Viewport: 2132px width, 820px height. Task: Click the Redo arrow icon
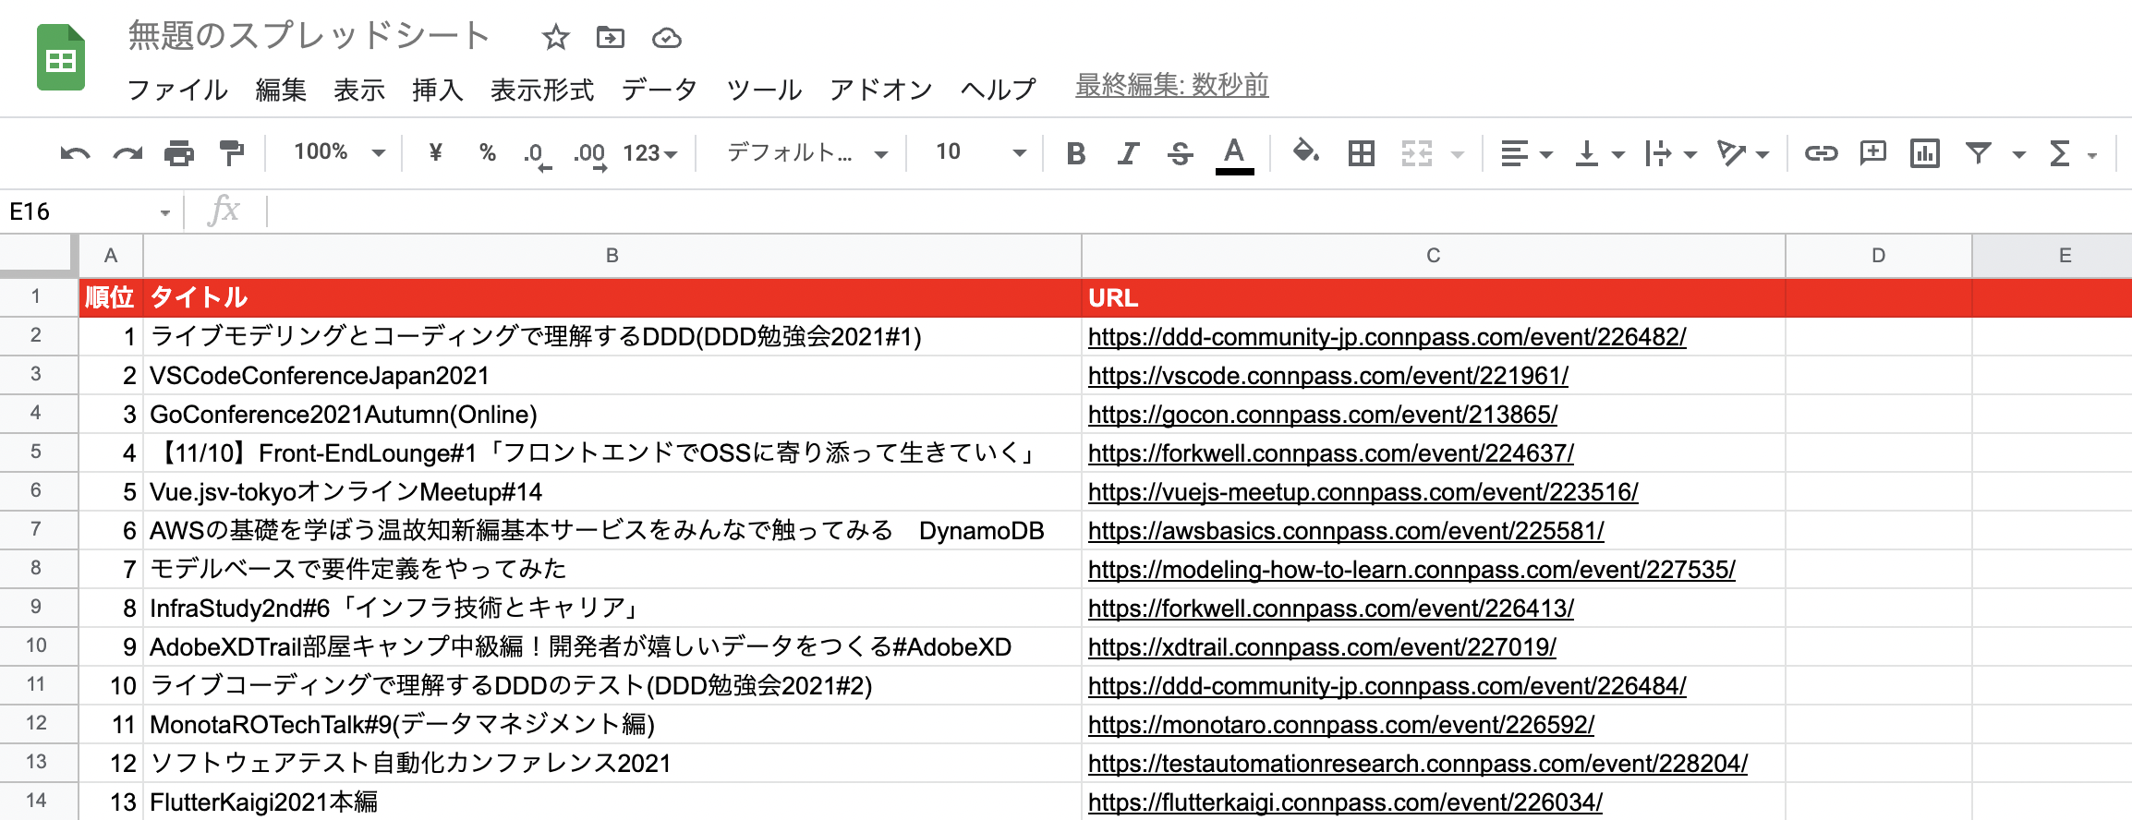[127, 153]
